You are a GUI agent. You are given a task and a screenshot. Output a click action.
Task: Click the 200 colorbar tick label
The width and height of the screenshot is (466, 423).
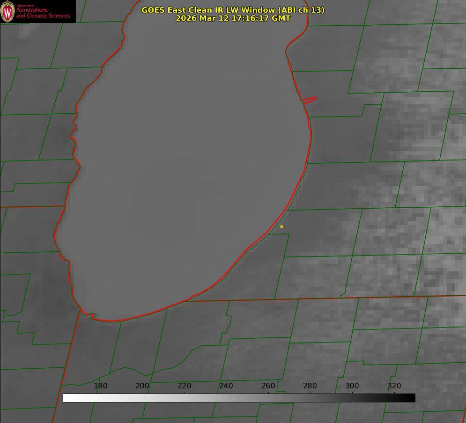coord(142,386)
